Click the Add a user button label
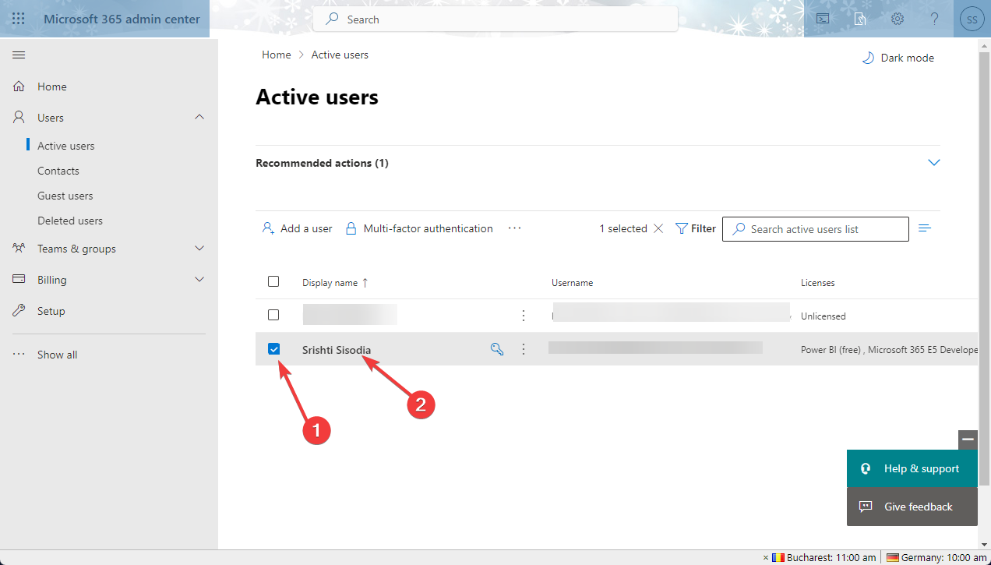The width and height of the screenshot is (991, 565). click(306, 228)
